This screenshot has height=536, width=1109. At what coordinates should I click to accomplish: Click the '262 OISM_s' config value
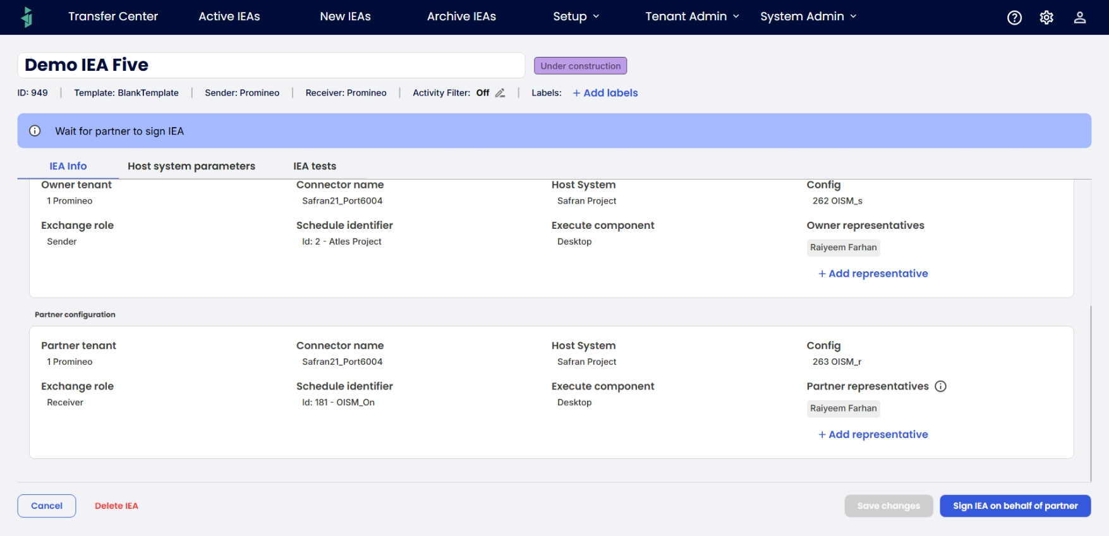pos(837,201)
